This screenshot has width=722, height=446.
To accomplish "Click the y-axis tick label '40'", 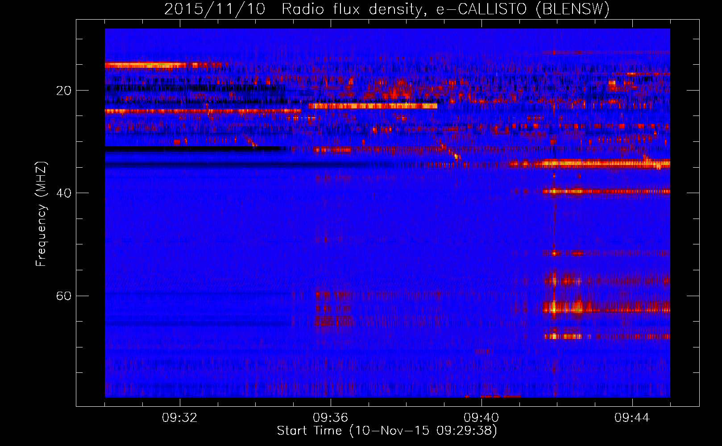I will 64,193.
